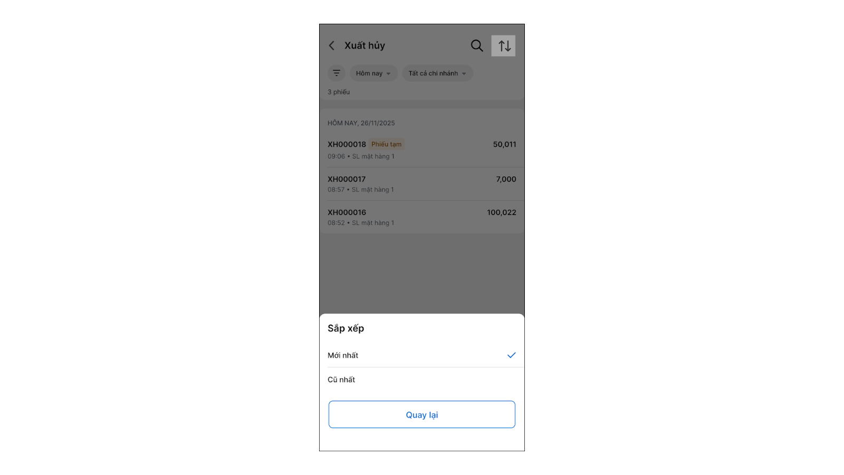Viewport: 844px width, 475px height.
Task: Click the 50,011 amount value
Action: 504,145
